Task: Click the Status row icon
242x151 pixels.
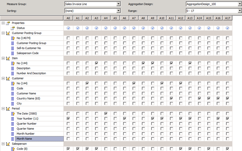Action: tap(13, 28)
